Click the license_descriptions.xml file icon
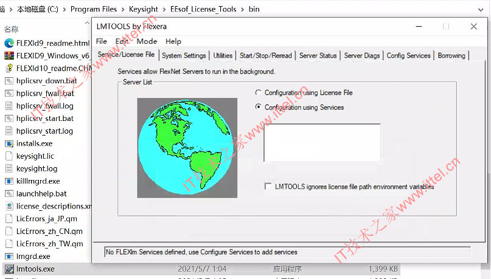 tap(9, 206)
